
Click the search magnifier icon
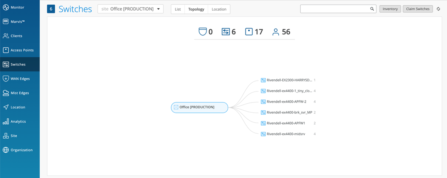click(372, 9)
